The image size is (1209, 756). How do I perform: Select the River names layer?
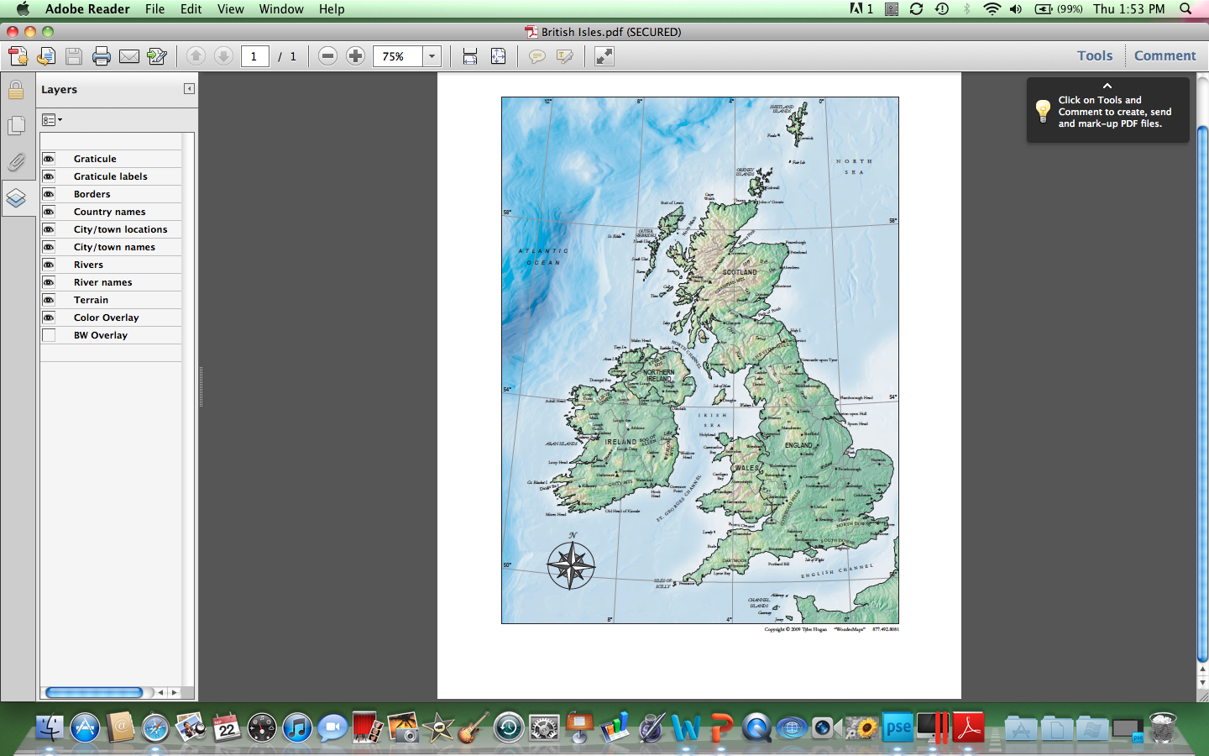tap(102, 282)
